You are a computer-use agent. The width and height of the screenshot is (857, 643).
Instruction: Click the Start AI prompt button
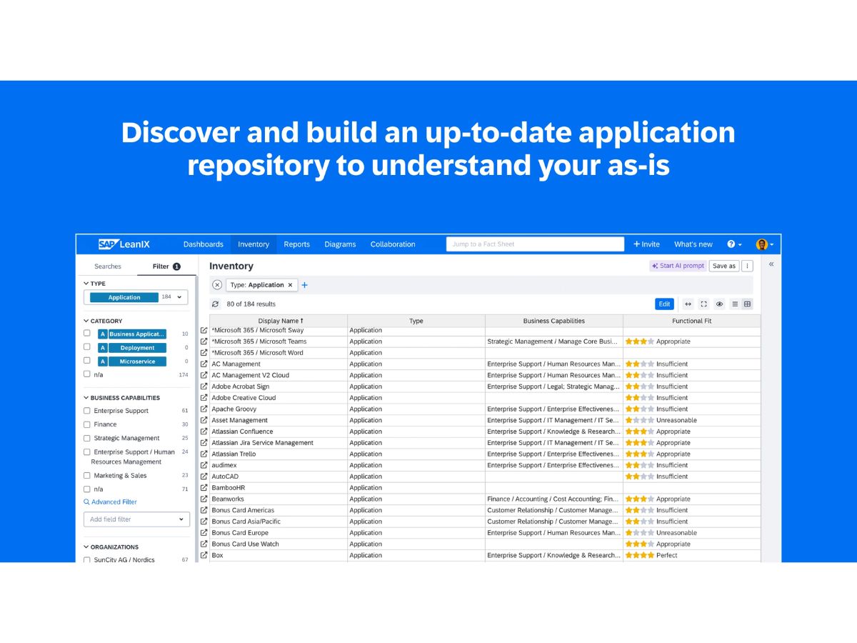678,266
